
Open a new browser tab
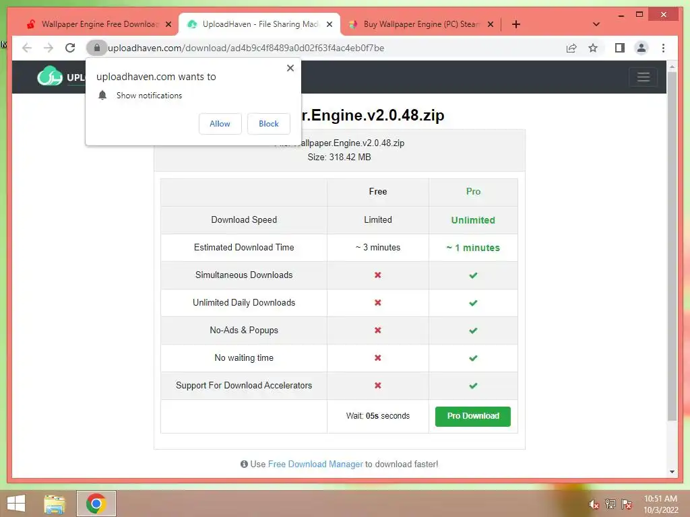click(516, 24)
